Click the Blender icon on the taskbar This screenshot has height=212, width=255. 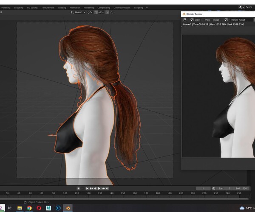click(x=68, y=208)
